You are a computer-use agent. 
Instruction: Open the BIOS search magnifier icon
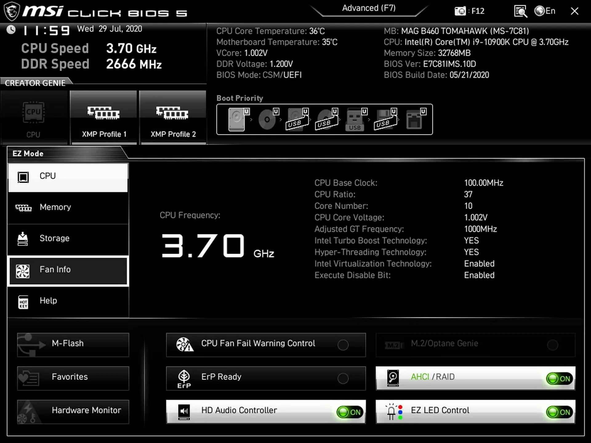520,11
